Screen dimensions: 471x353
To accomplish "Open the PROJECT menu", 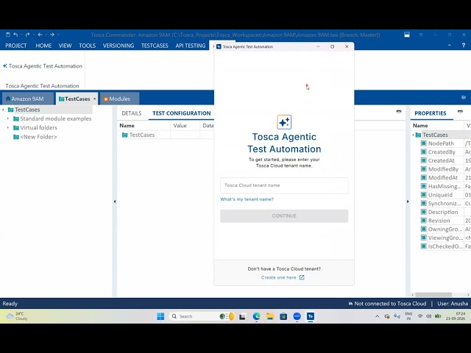I will (16, 46).
